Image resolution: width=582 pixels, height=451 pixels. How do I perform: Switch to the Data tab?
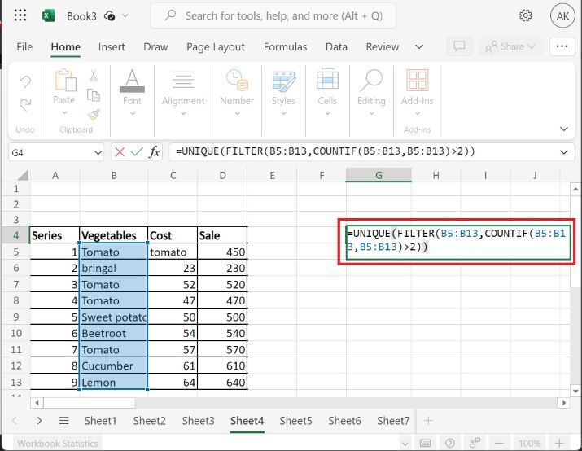tap(336, 46)
